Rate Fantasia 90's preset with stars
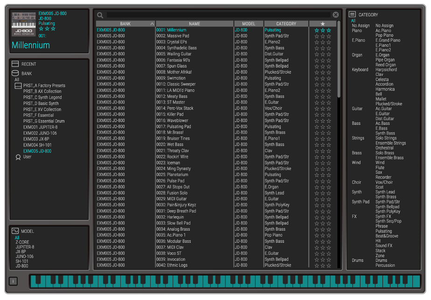The width and height of the screenshot is (431, 300). [x=323, y=61]
